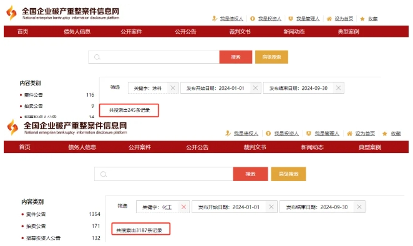Remove the 关键字: 化工 filter using its red X
Image resolution: width=413 pixels, height=246 pixels.
click(x=183, y=207)
